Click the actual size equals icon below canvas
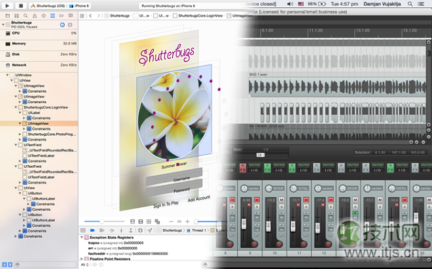This screenshot has height=269, width=432. pyautogui.click(x=179, y=221)
